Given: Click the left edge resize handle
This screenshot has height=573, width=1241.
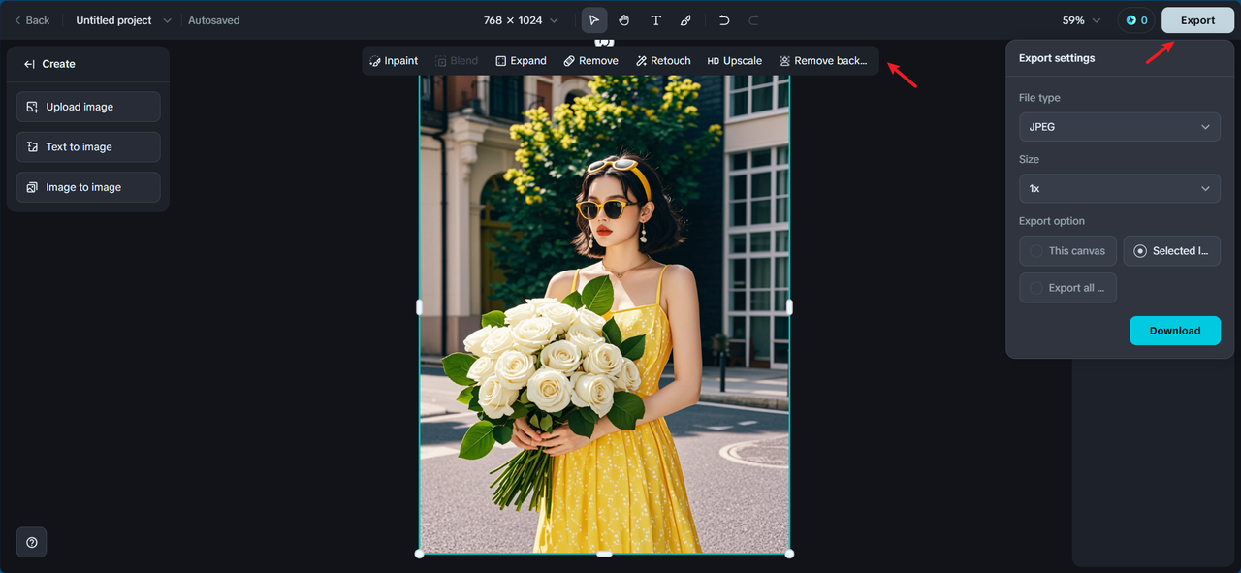Looking at the screenshot, I should (x=419, y=307).
